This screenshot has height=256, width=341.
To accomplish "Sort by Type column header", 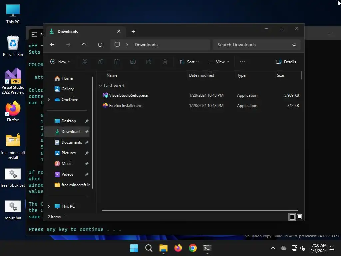I will 241,75.
